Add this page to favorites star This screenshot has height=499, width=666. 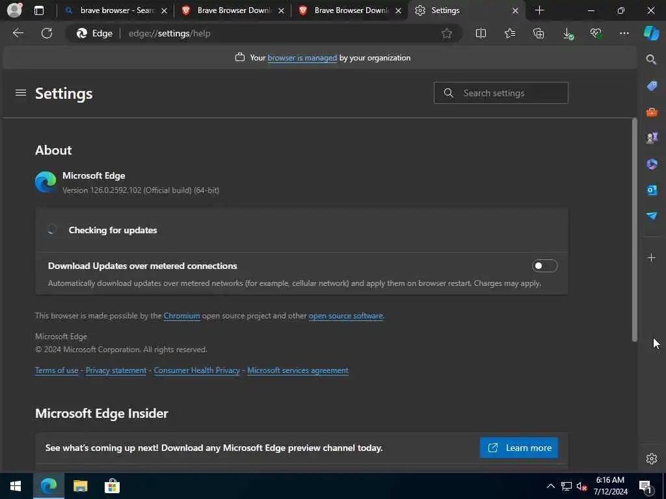click(446, 34)
